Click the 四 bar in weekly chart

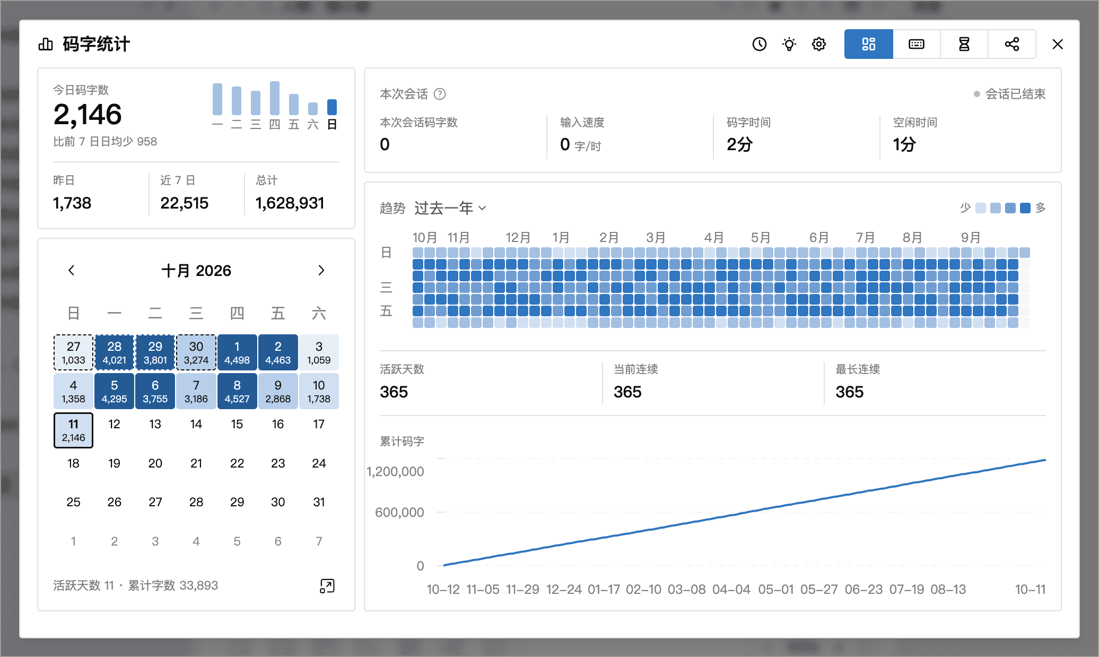(x=275, y=98)
